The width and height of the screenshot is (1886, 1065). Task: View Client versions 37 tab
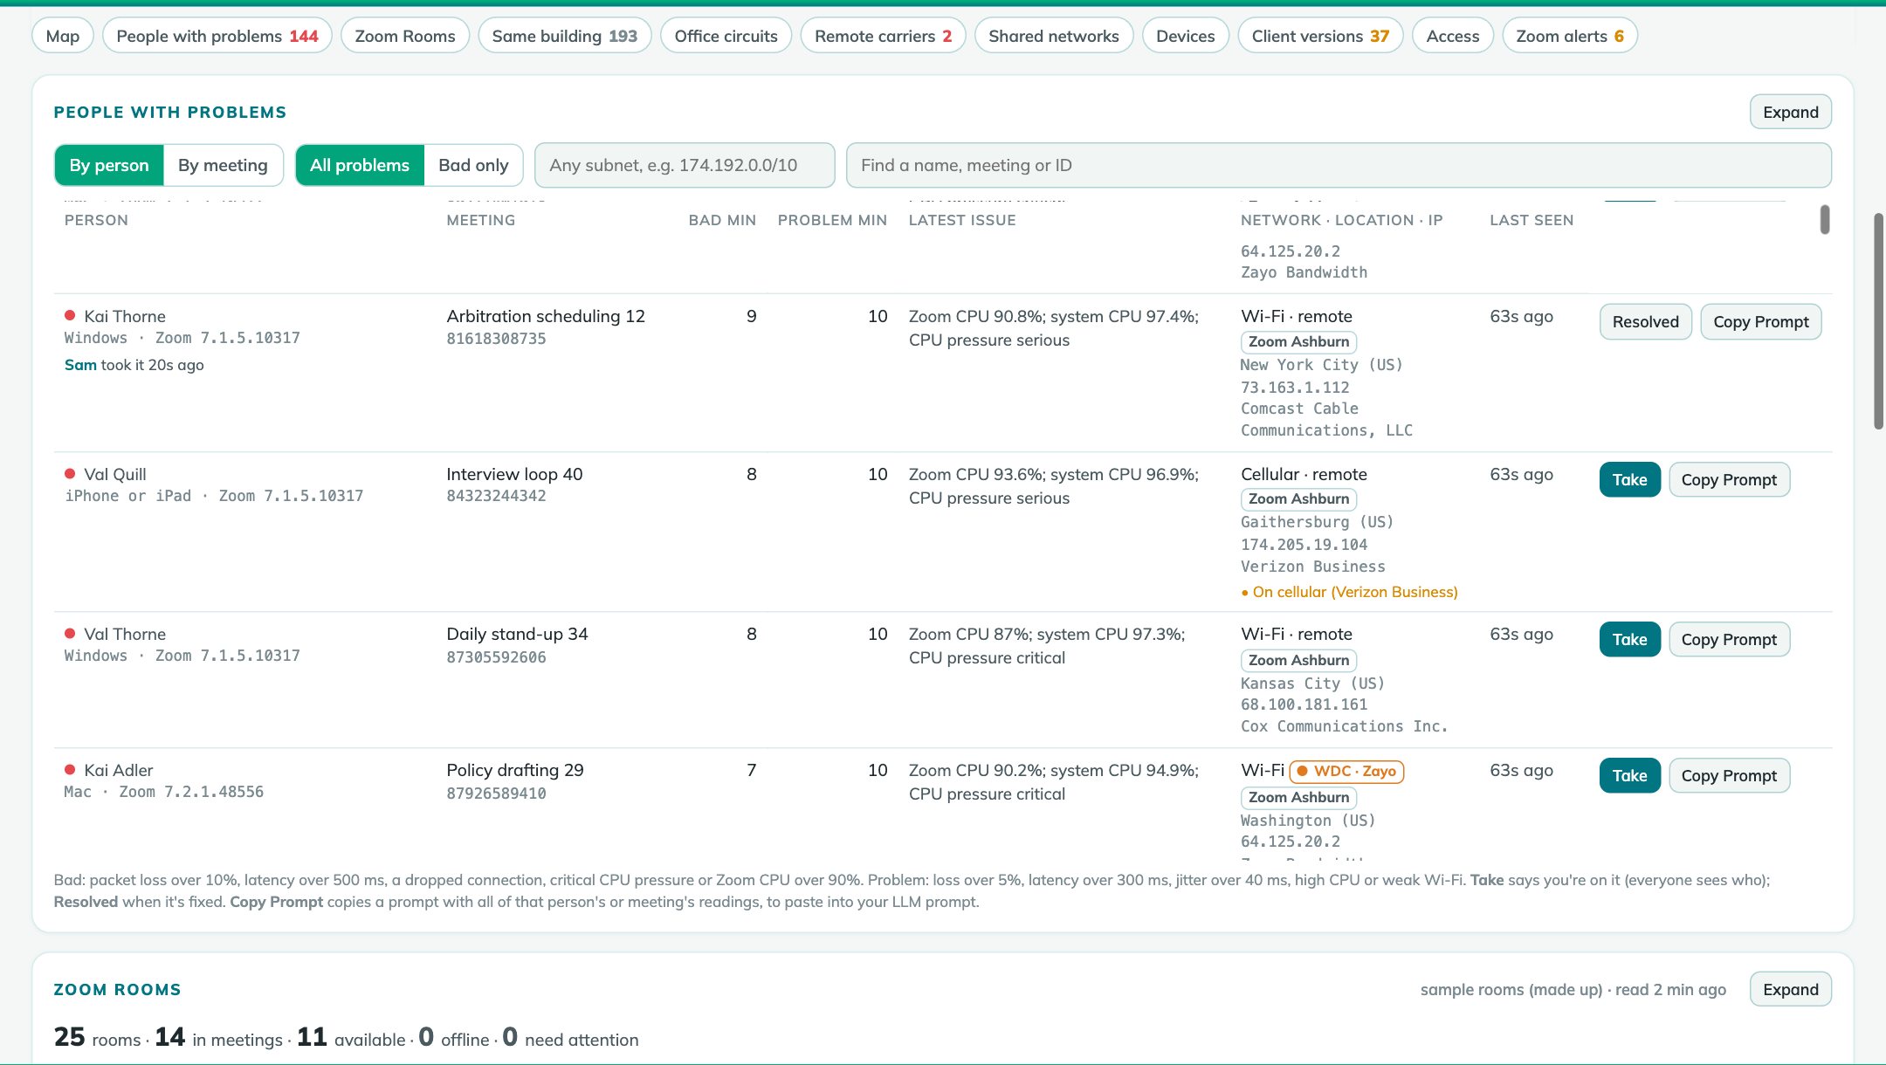(x=1320, y=36)
